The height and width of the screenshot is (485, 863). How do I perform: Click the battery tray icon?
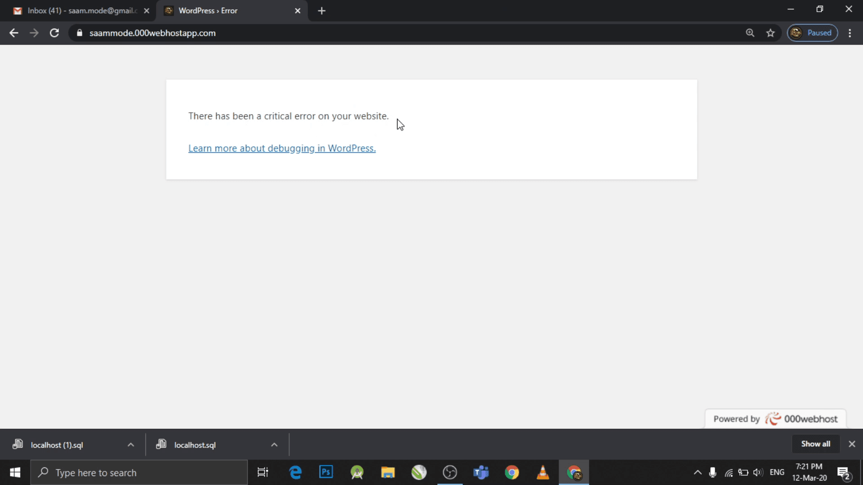(x=743, y=472)
